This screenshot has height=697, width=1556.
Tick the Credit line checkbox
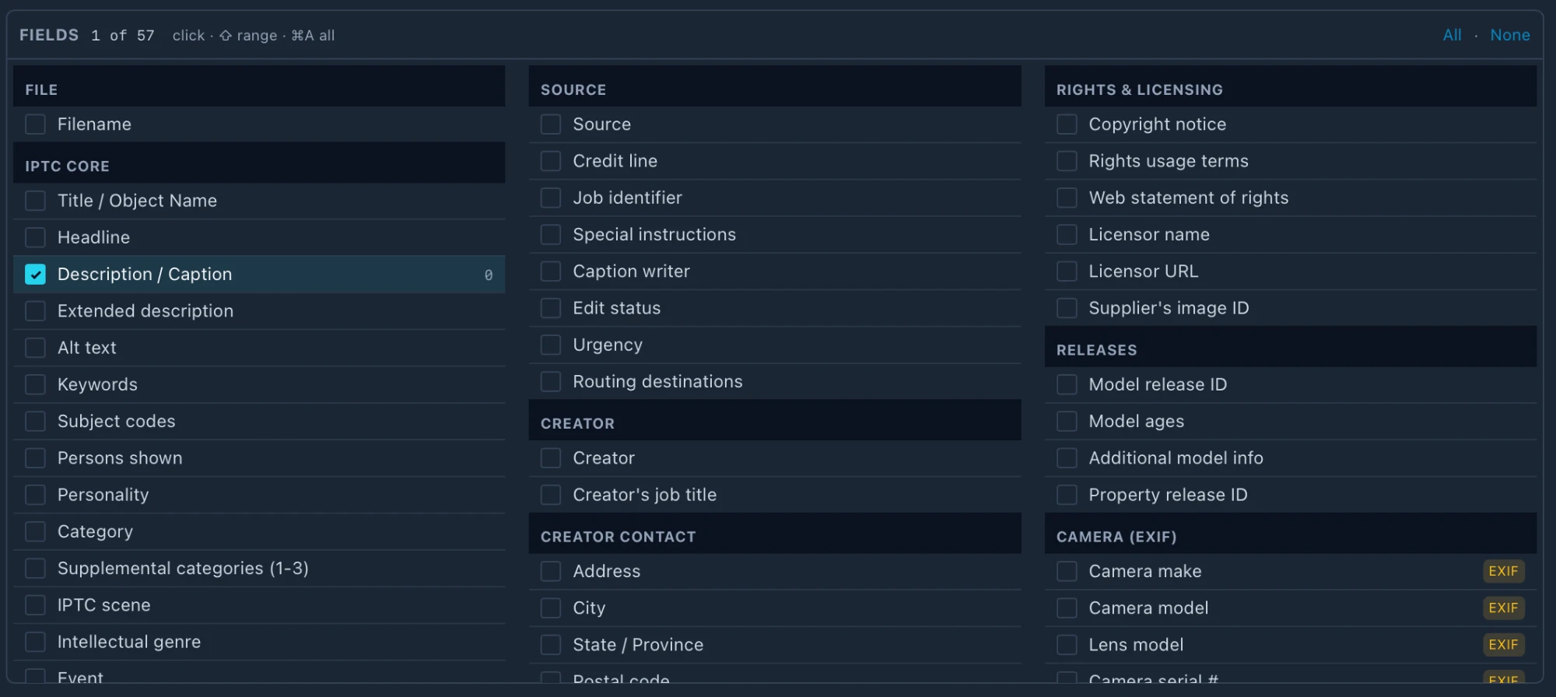[x=551, y=161]
